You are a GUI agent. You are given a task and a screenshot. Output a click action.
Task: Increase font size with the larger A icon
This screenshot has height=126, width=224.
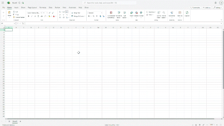click(x=50, y=13)
